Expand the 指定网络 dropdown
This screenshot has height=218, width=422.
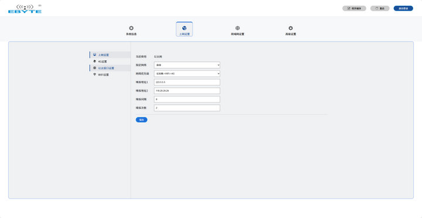pos(187,65)
